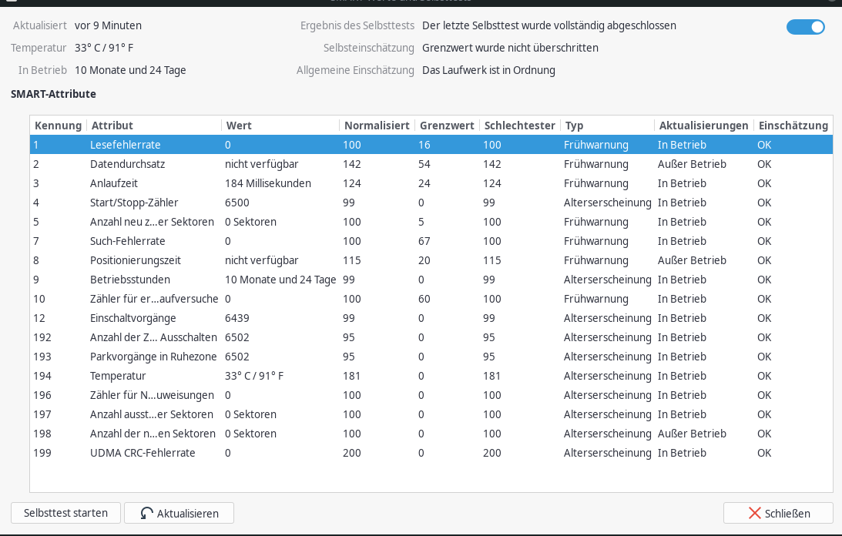Click the 10 Monate und 24 Tage table cell
This screenshot has width=842, height=536.
tap(280, 280)
